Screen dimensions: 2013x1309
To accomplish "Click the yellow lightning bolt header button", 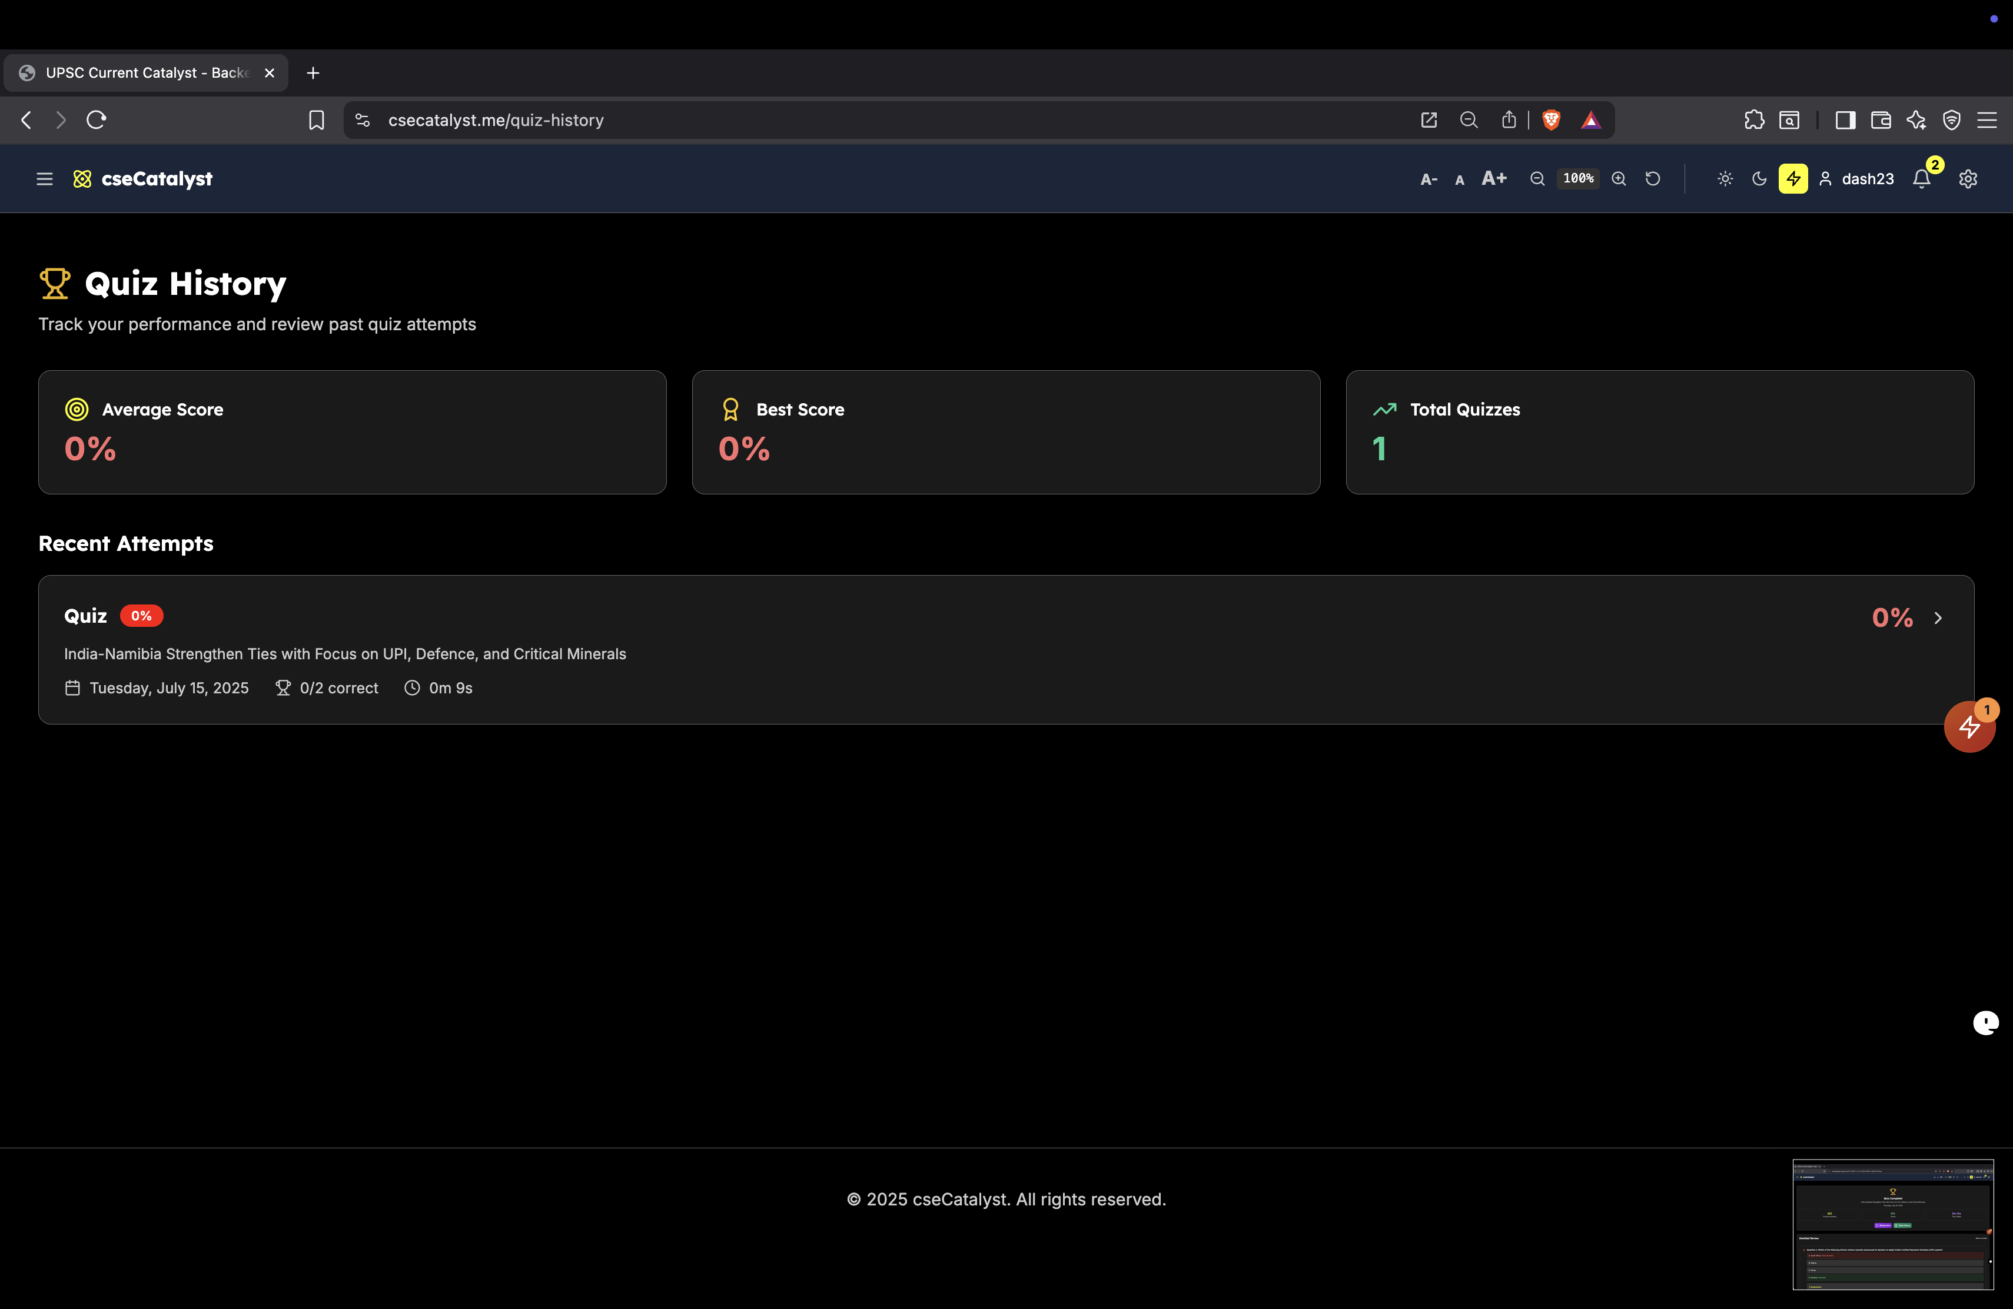I will click(1792, 178).
